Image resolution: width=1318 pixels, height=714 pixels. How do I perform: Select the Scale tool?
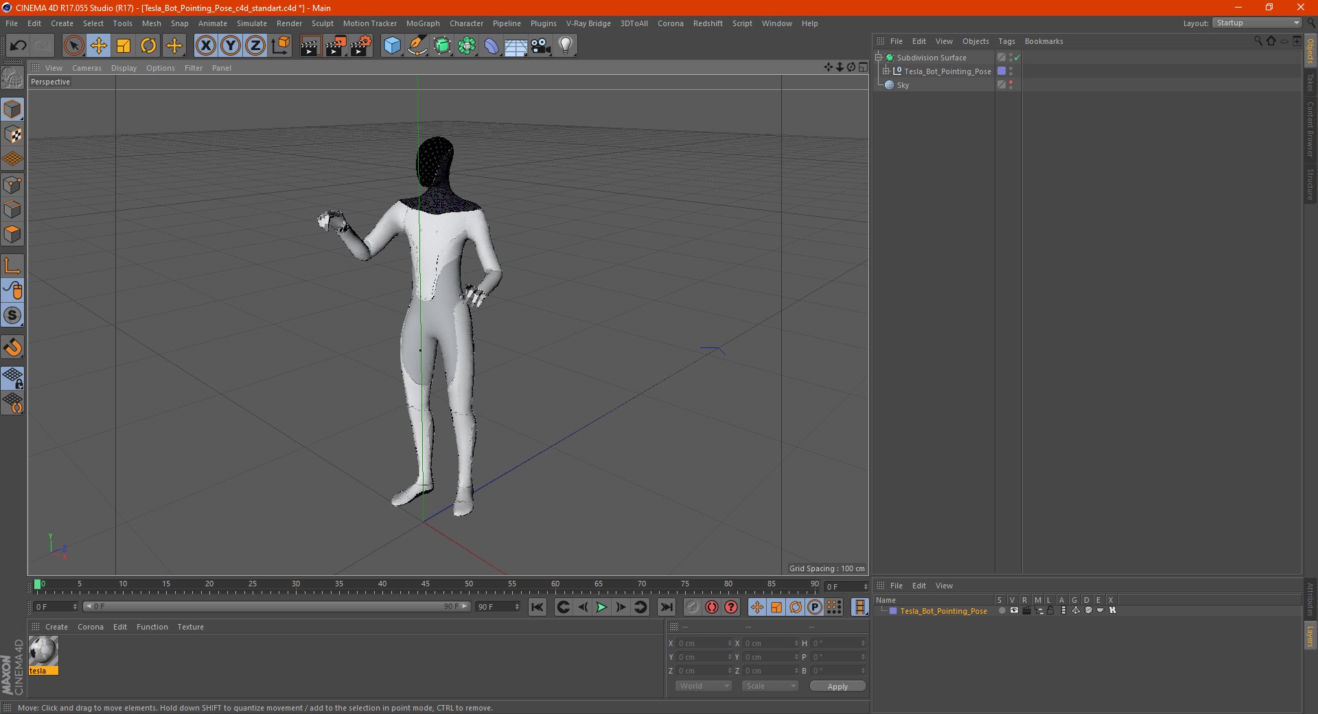click(124, 46)
